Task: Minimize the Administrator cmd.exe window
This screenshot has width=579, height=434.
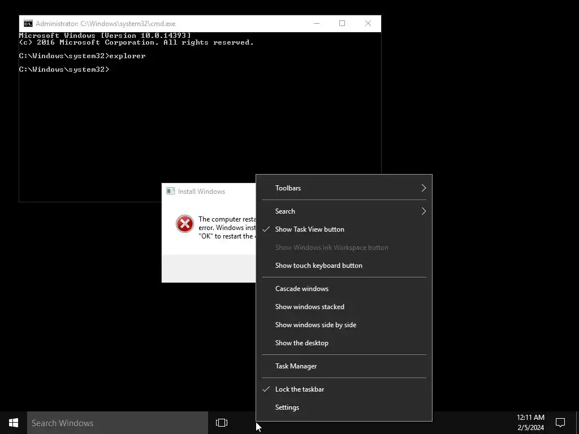Action: tap(317, 23)
